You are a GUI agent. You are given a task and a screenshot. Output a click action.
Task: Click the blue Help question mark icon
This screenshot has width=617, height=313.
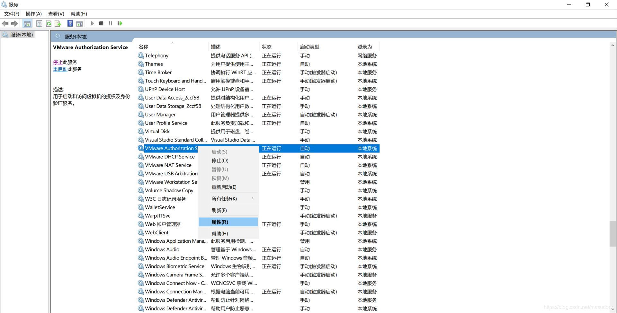click(x=70, y=23)
